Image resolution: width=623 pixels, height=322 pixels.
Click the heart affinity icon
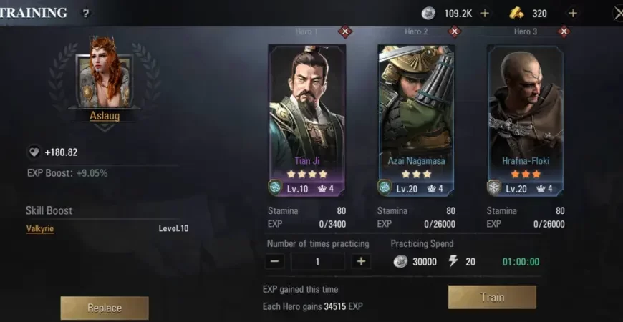coord(34,152)
